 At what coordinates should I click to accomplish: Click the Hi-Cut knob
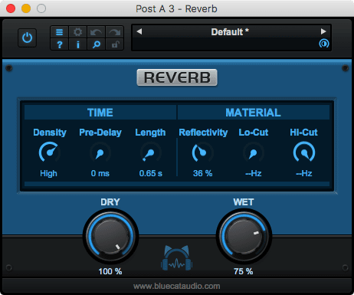(x=304, y=152)
